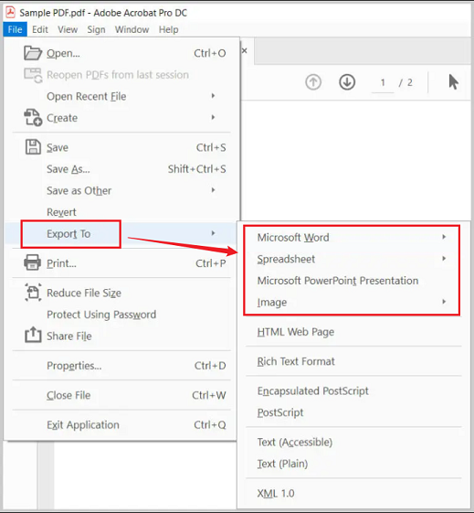Expand the Create submenu arrow
474x513 pixels.
click(x=214, y=117)
